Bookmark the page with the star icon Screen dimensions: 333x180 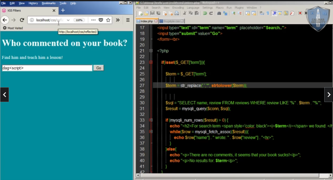107,20
